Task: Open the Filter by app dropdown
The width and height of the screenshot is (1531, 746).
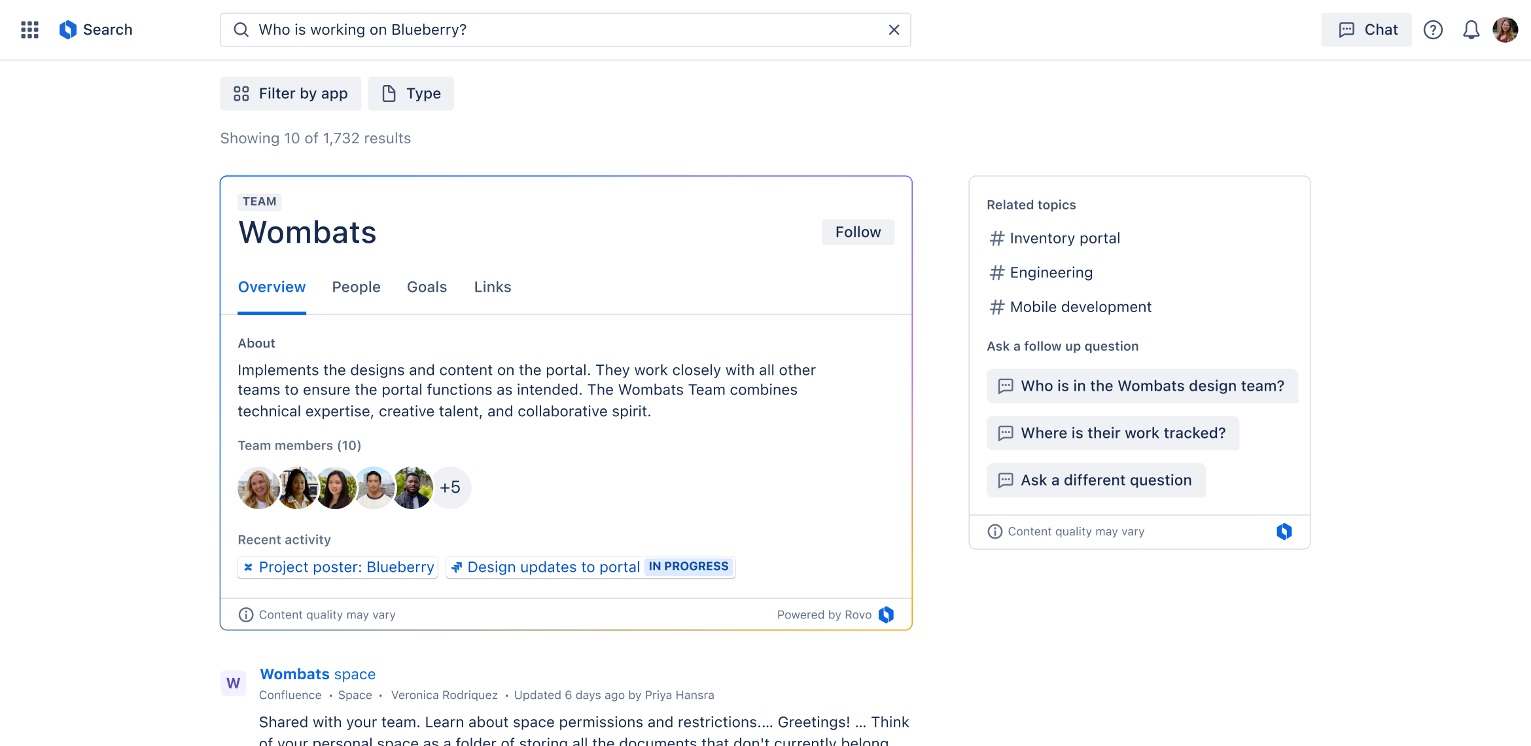Action: [x=290, y=94]
